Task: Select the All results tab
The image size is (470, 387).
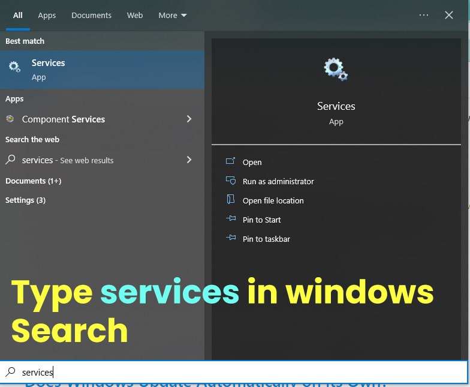Action: point(18,15)
